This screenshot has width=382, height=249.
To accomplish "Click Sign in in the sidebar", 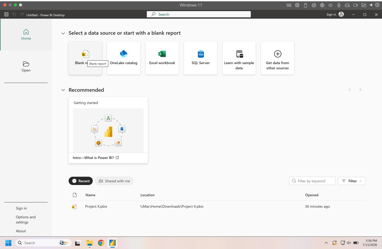I will 21,208.
